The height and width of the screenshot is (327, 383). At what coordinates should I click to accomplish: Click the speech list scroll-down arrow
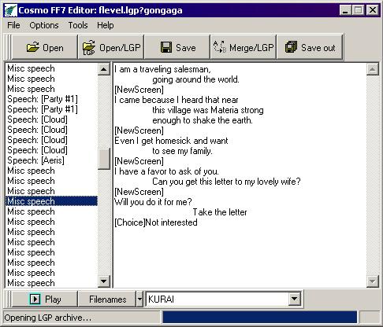click(104, 281)
